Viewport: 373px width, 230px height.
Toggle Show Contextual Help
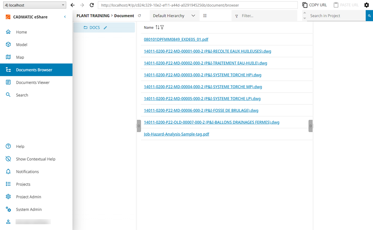click(x=36, y=159)
